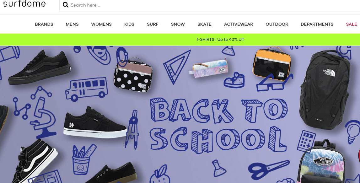Open the WOMENS navigation menu
Viewport: 360px width, 183px height.
101,24
